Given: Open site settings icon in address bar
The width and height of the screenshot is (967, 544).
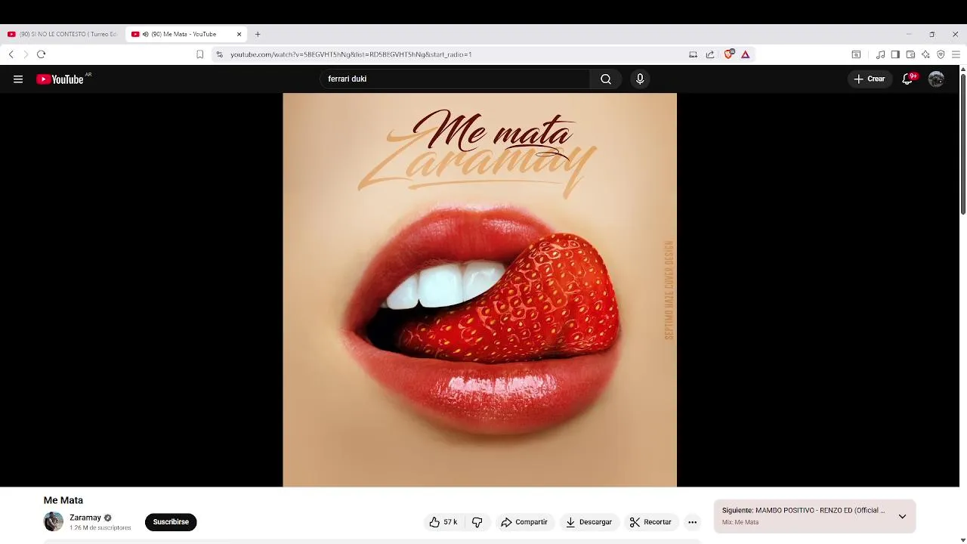Looking at the screenshot, I should 220,54.
